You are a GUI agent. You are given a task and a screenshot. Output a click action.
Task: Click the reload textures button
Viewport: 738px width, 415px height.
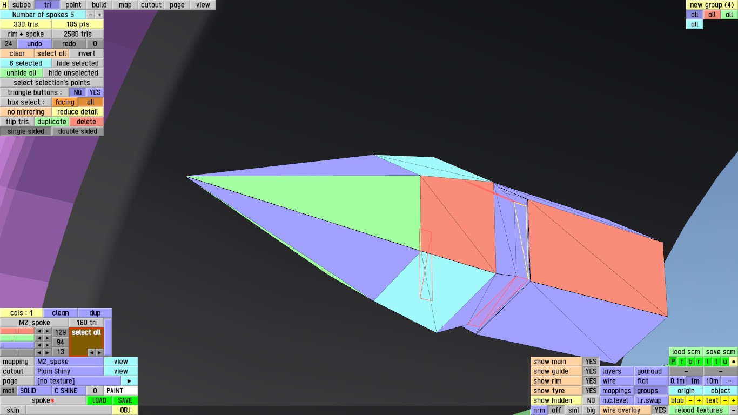(x=699, y=410)
